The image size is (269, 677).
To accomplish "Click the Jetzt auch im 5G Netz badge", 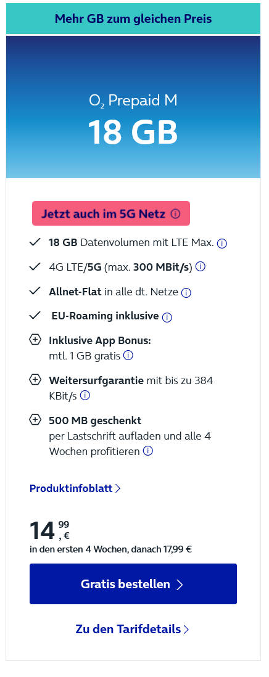I will click(111, 213).
